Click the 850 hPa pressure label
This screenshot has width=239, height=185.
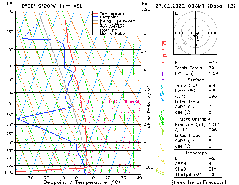coord(11,150)
